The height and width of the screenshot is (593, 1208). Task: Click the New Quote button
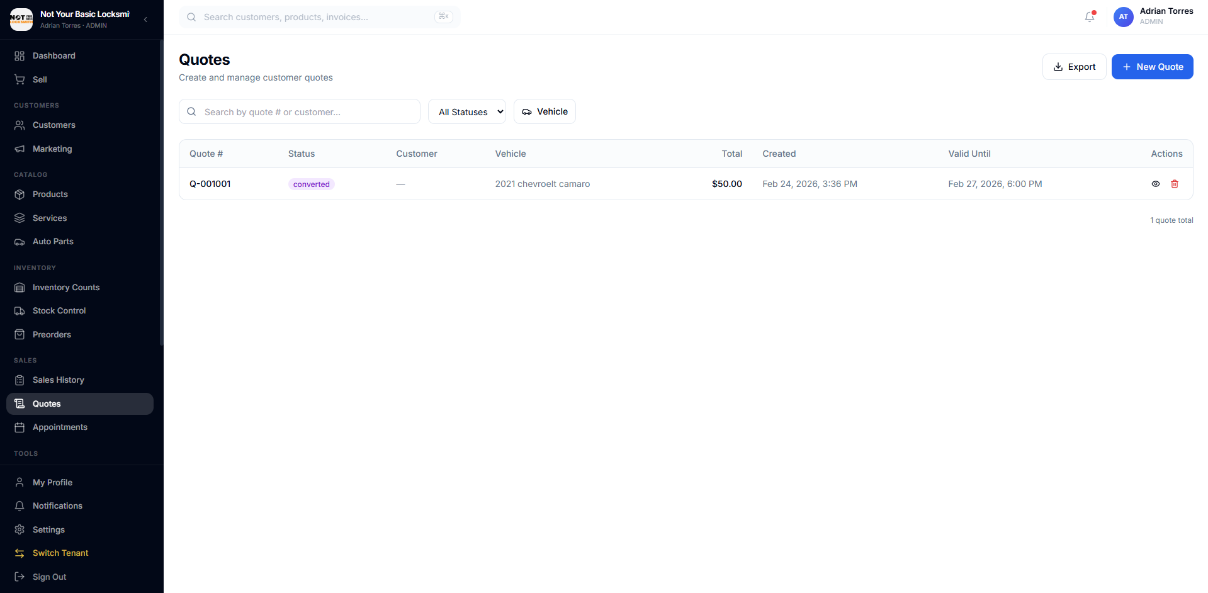coord(1152,67)
